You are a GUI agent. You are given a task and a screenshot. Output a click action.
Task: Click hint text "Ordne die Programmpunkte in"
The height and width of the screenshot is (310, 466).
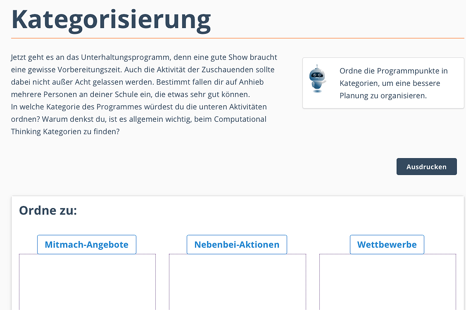pyautogui.click(x=393, y=71)
